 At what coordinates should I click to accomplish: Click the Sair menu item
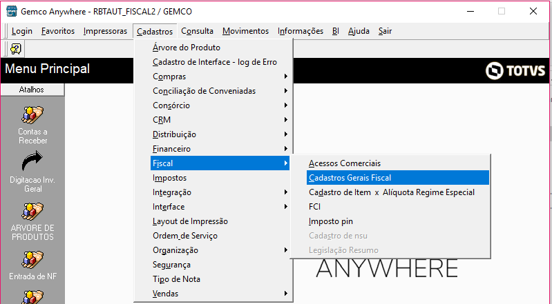tap(385, 31)
